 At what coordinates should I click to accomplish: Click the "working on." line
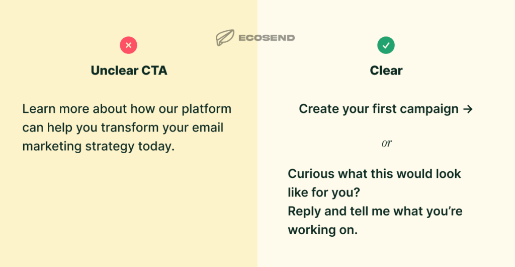[x=322, y=230]
